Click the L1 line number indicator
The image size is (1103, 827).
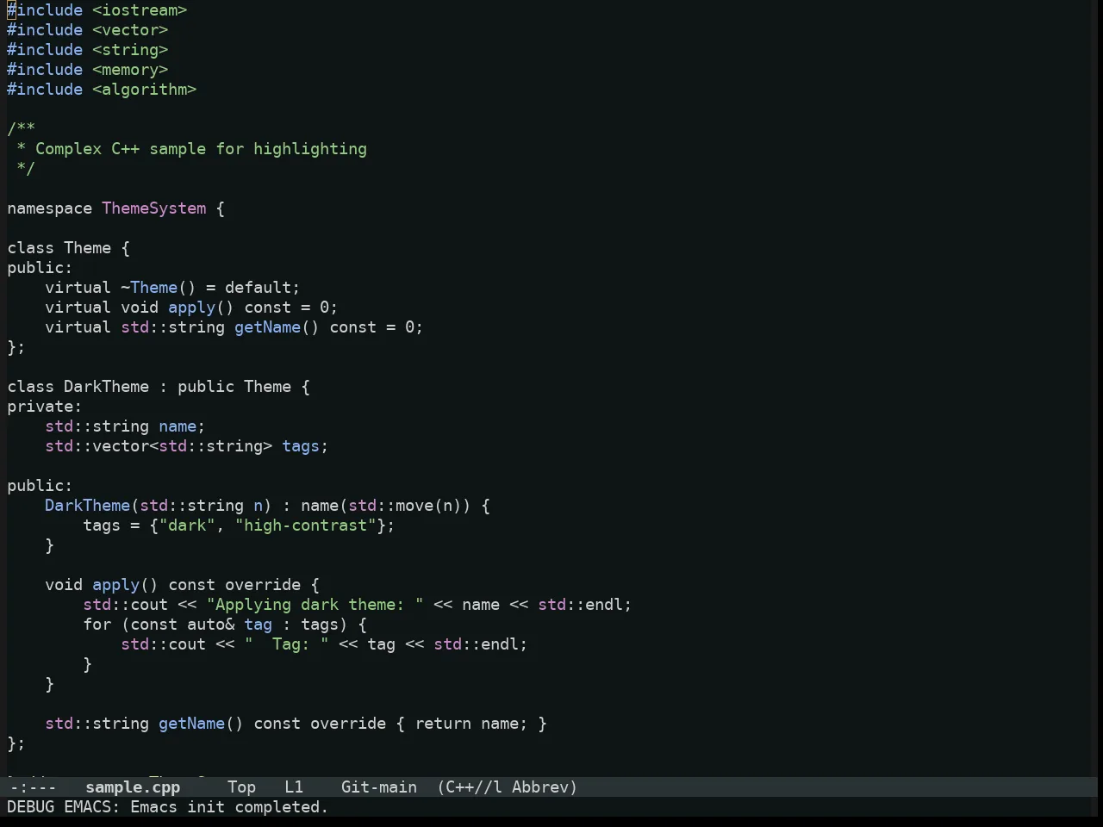tap(294, 787)
